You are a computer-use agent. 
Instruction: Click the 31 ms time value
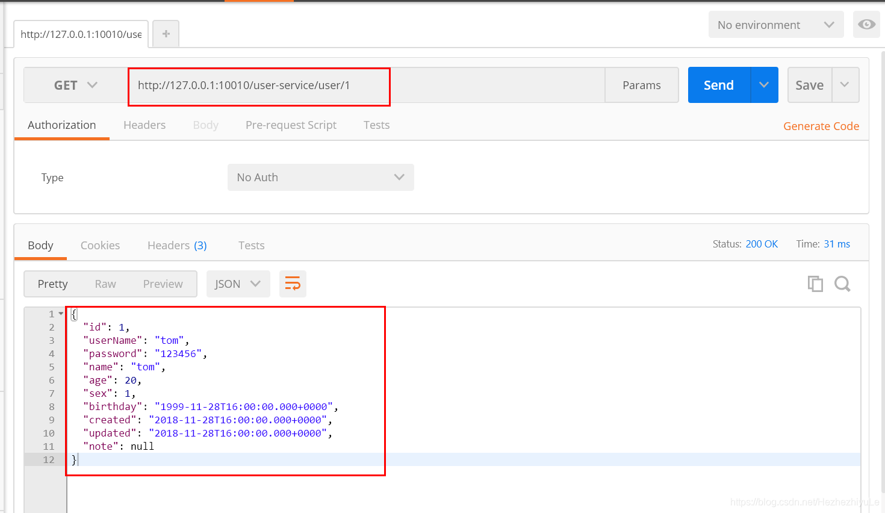point(837,244)
